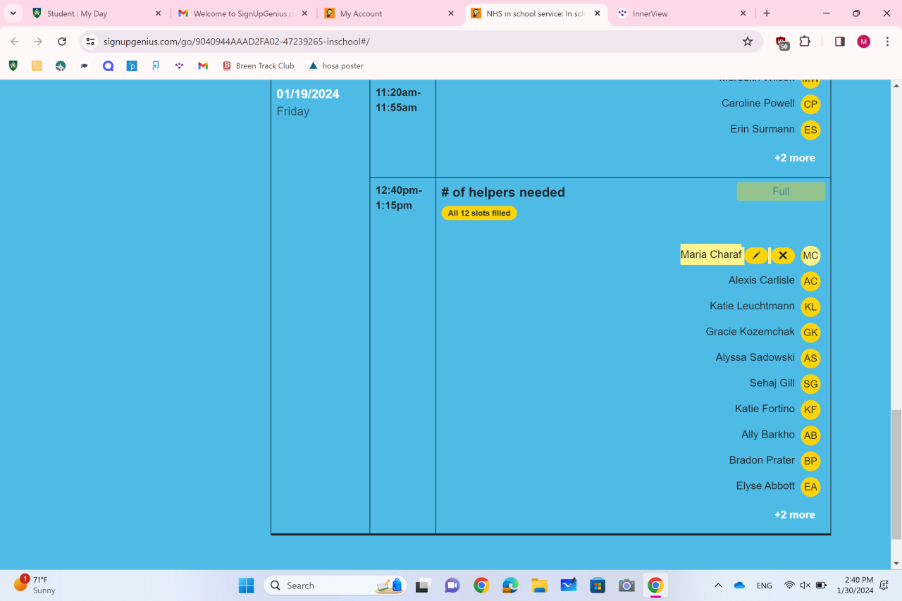This screenshot has width=902, height=601.
Task: Click the AS avatar for Alyssa Sadowski
Action: coord(810,359)
